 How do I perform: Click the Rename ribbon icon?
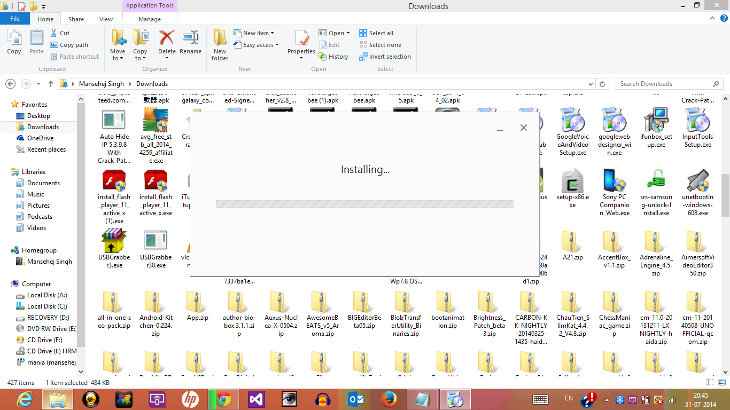tap(190, 38)
